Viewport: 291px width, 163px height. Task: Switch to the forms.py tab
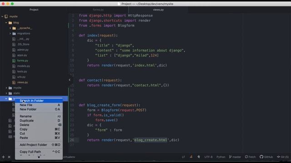[x=98, y=10]
